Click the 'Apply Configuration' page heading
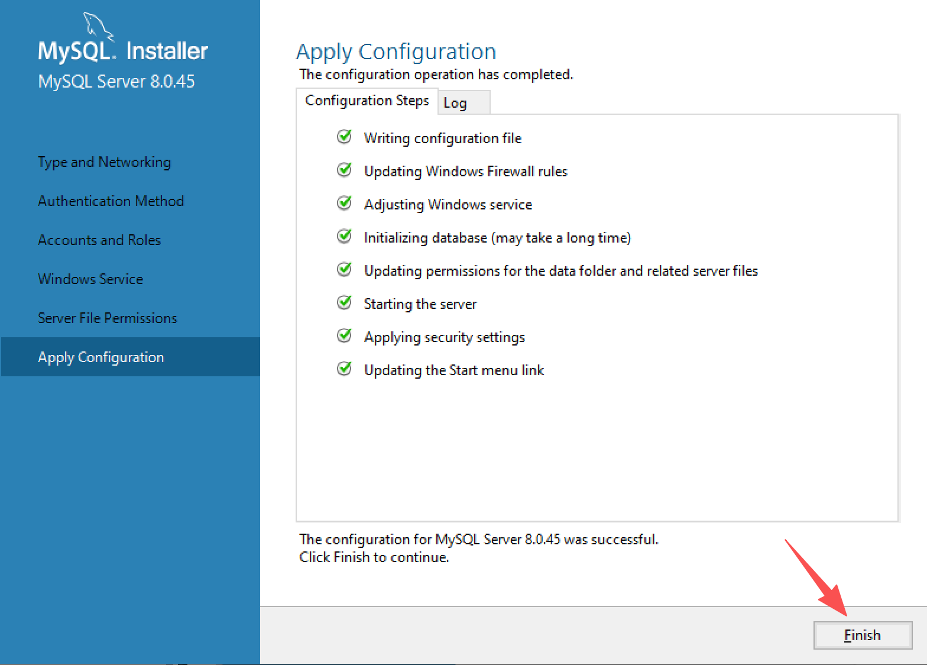 coord(396,52)
